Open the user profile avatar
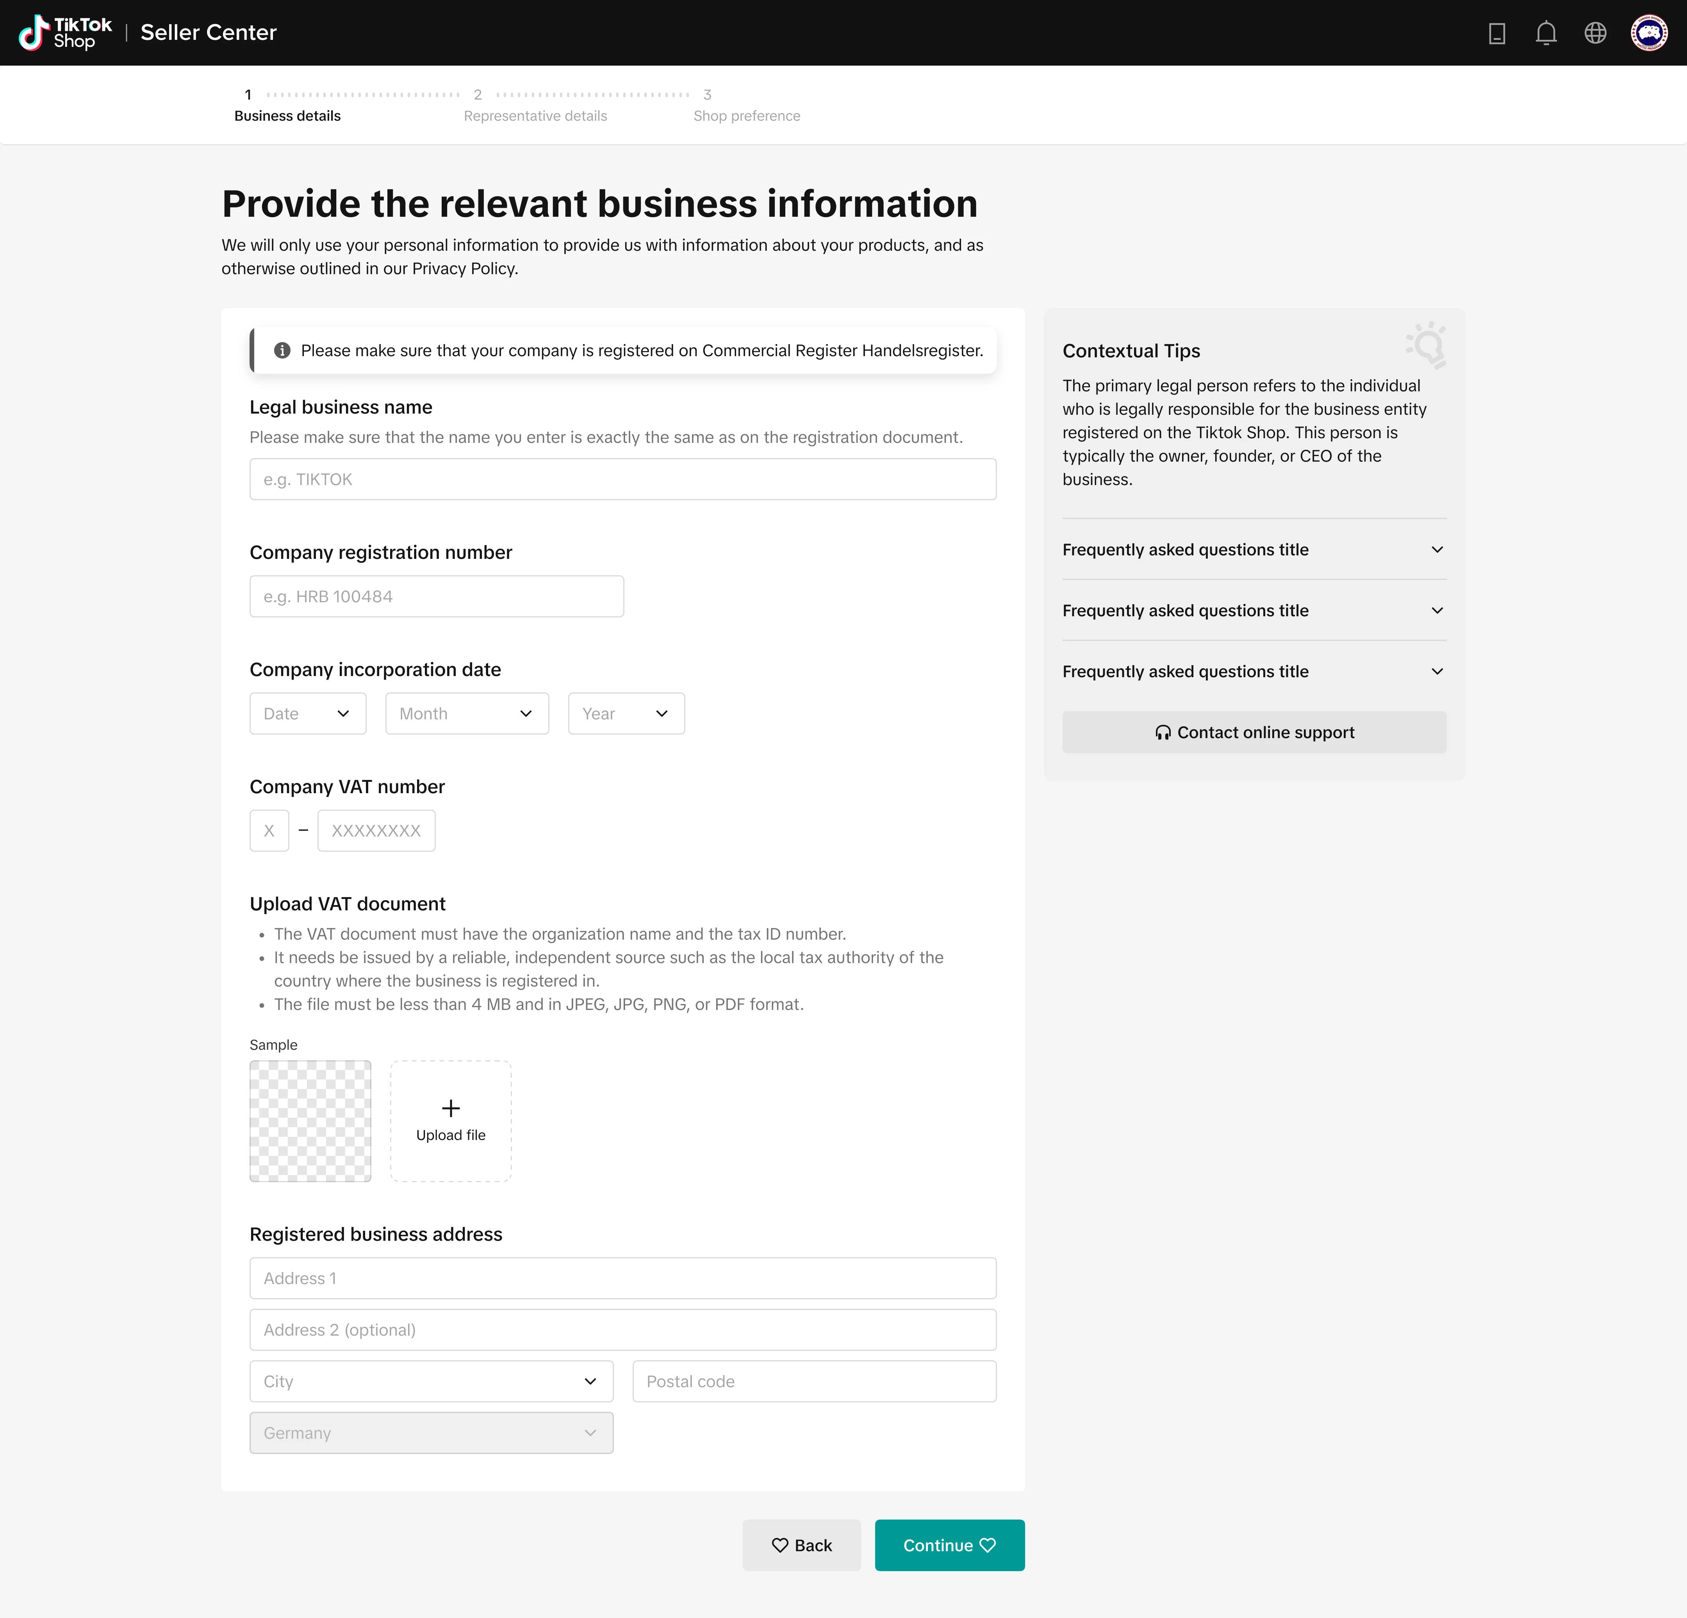This screenshot has width=1687, height=1618. click(1648, 33)
